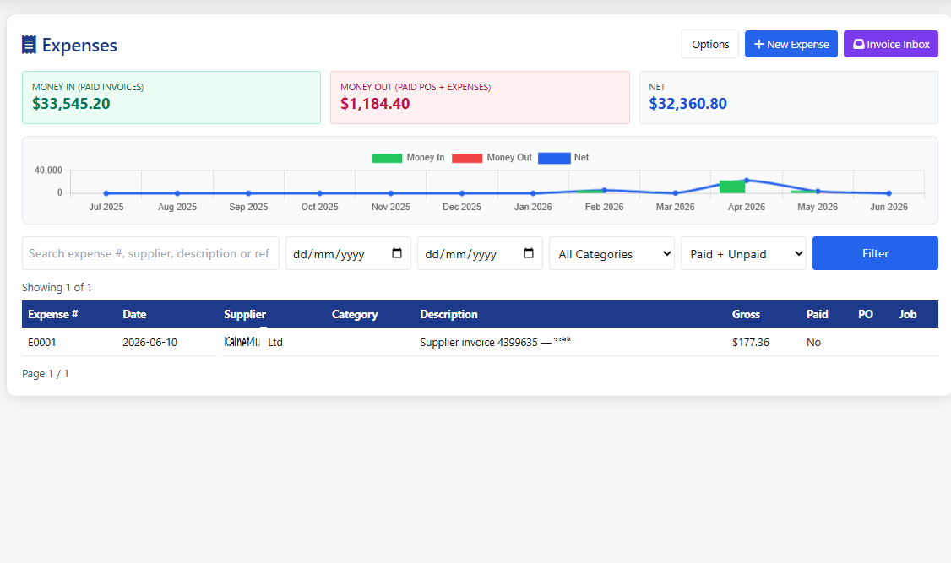Click the date 2026-06-10 cell
The height and width of the screenshot is (563, 951).
tap(149, 343)
